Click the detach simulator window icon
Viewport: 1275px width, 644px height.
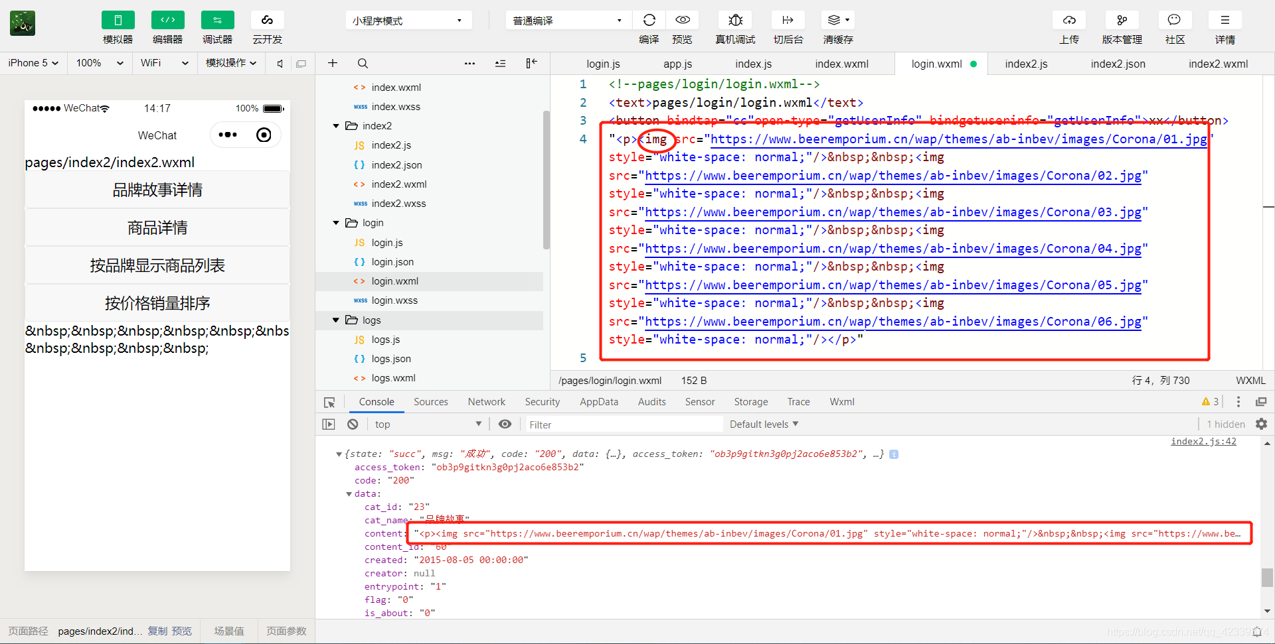pos(301,64)
